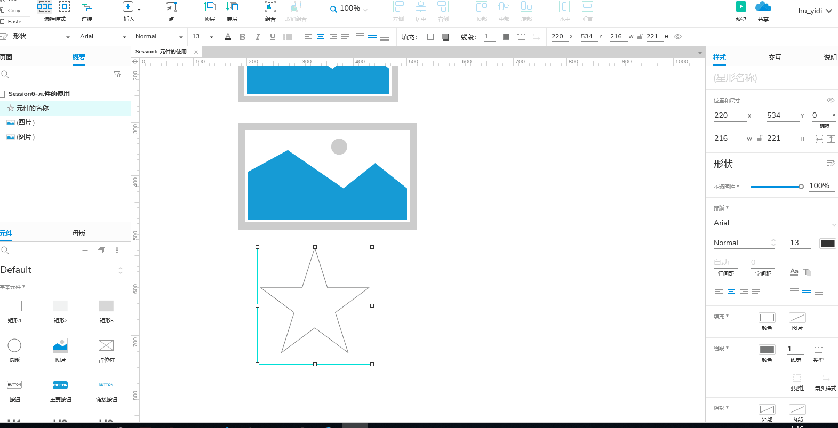Add a library with the plus icon
Screen dimensions: 838x428
(x=85, y=250)
